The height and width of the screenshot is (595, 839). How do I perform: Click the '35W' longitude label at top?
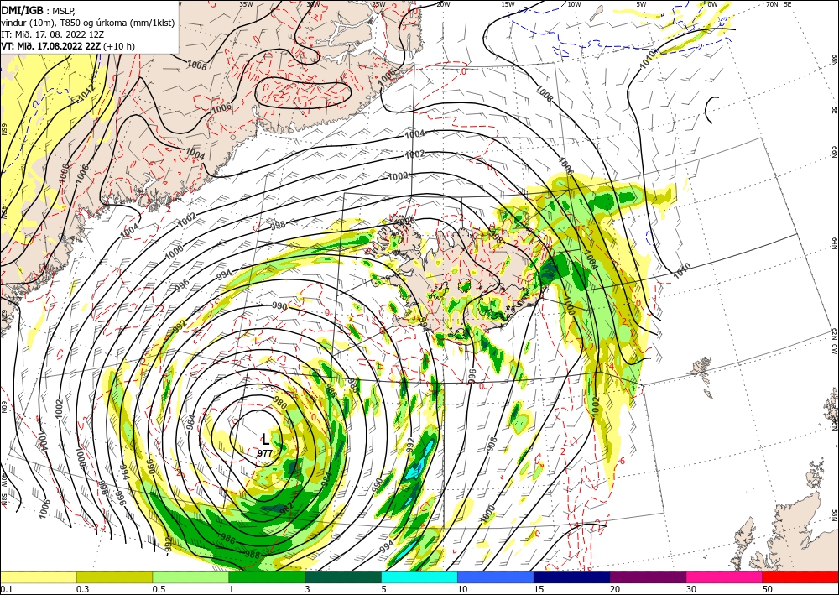point(246,4)
